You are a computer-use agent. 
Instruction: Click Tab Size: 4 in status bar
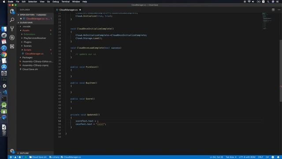pos(231,157)
